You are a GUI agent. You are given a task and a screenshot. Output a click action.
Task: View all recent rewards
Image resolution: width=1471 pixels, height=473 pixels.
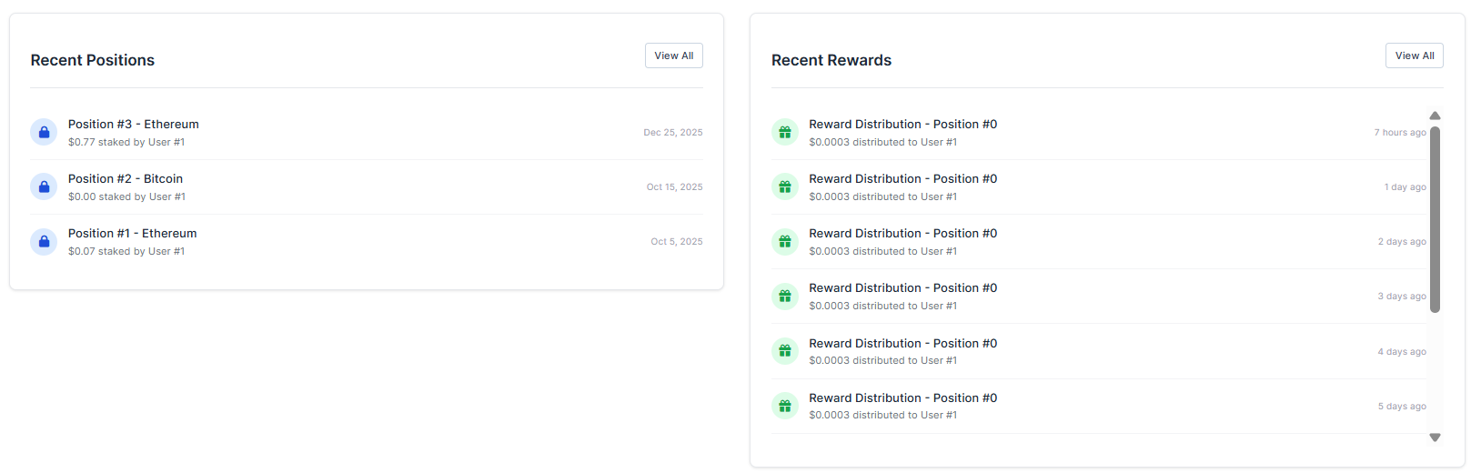tap(1415, 55)
